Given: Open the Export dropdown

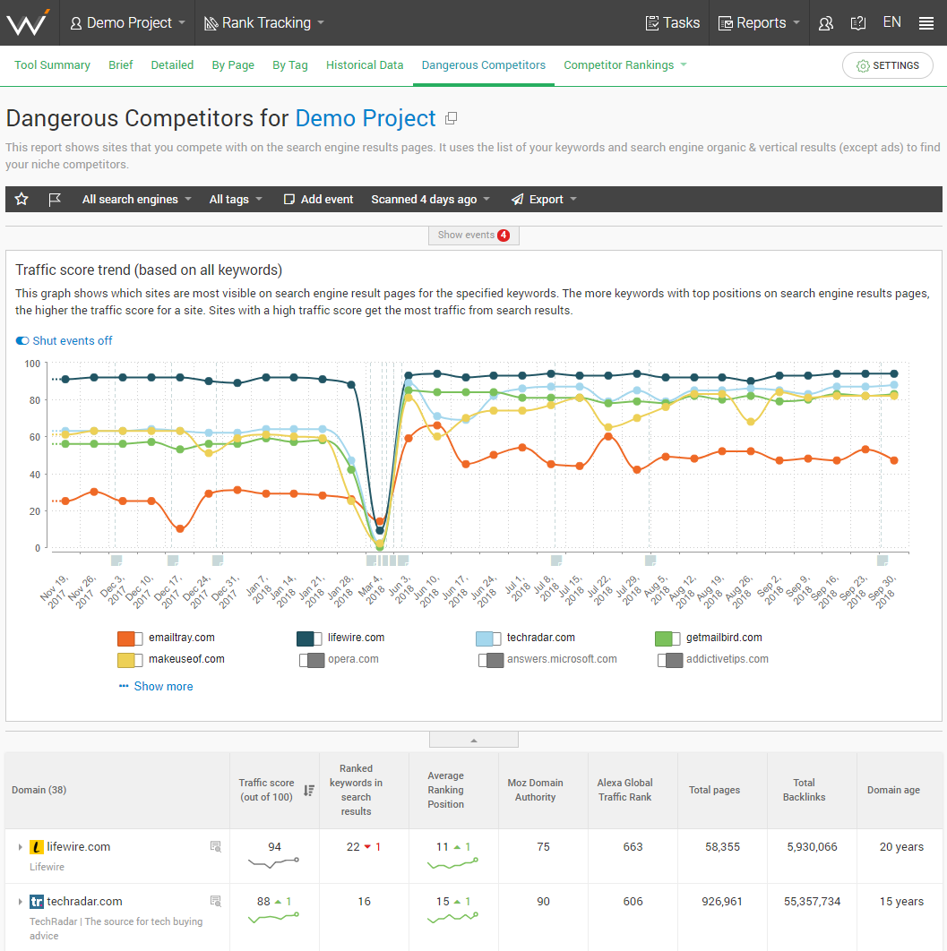Looking at the screenshot, I should (x=544, y=199).
